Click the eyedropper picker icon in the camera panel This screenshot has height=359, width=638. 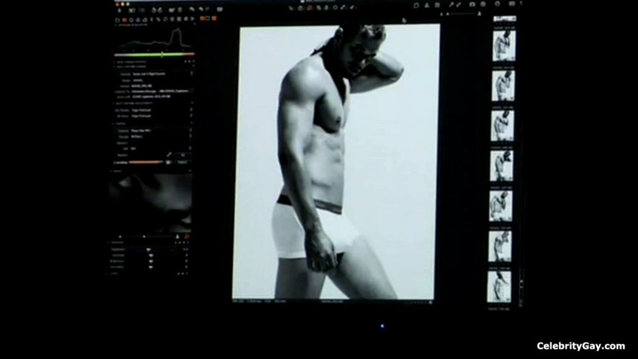click(x=169, y=155)
